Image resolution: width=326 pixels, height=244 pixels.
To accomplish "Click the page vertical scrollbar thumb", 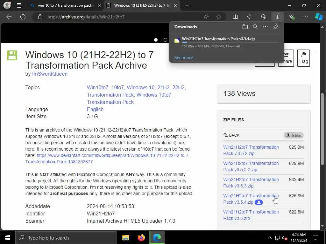I will tap(322, 129).
